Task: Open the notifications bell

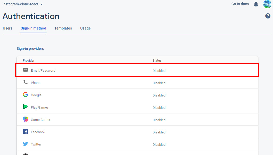Action: point(256,4)
